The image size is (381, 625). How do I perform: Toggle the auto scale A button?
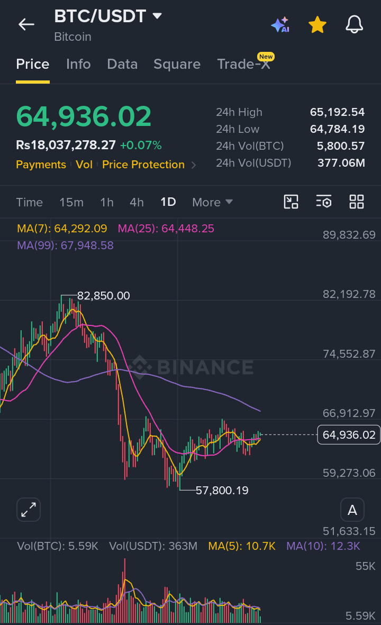point(352,510)
